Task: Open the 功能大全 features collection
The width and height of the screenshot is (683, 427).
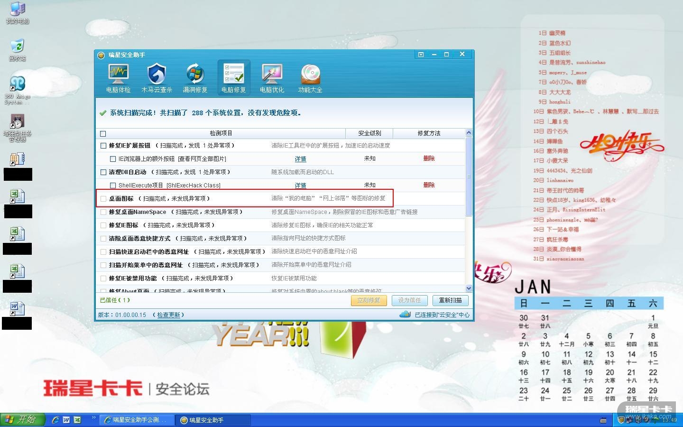Action: click(310, 77)
